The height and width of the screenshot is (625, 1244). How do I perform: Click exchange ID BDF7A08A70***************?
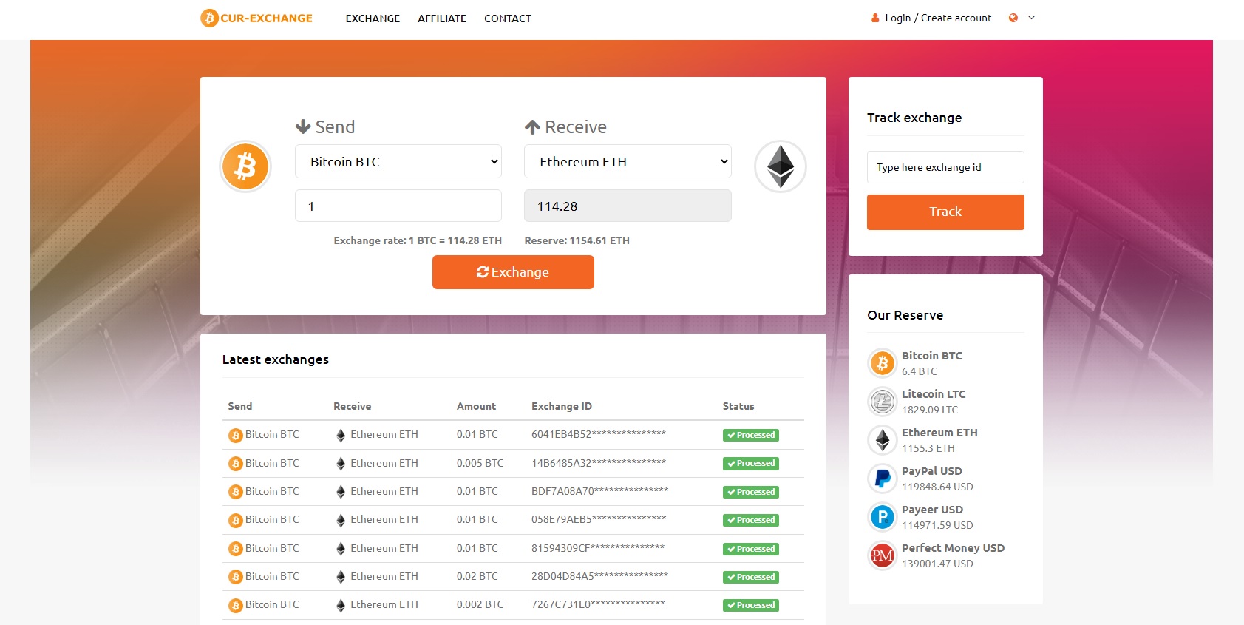point(599,491)
